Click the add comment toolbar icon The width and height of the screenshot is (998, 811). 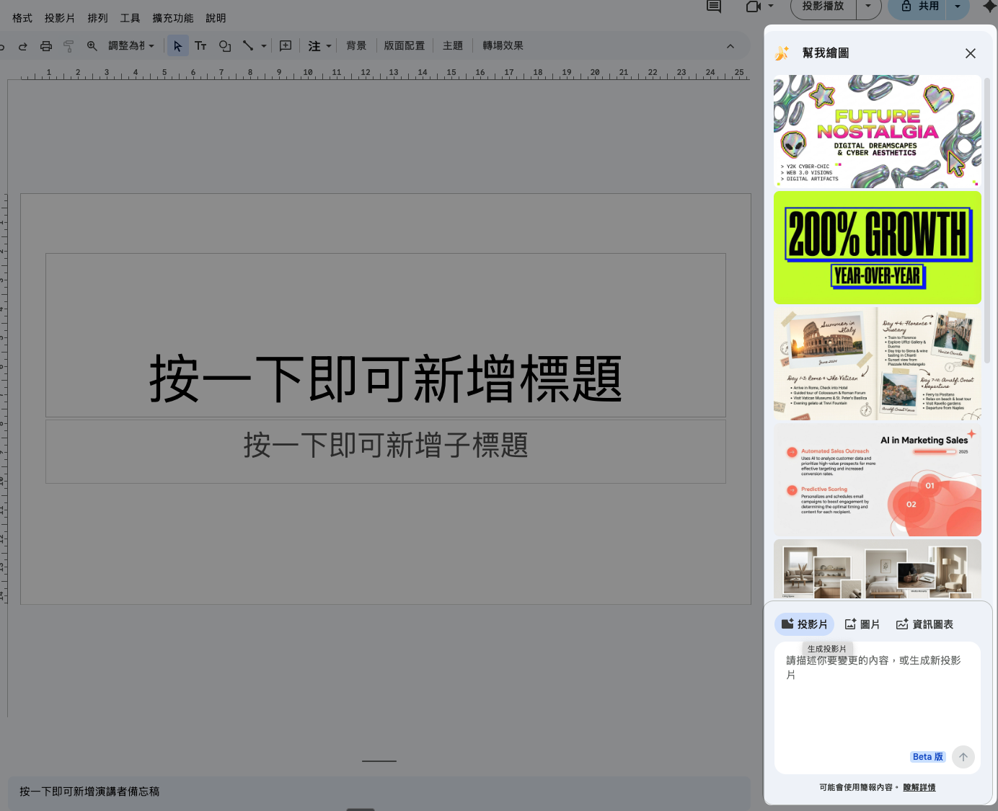pyautogui.click(x=286, y=46)
